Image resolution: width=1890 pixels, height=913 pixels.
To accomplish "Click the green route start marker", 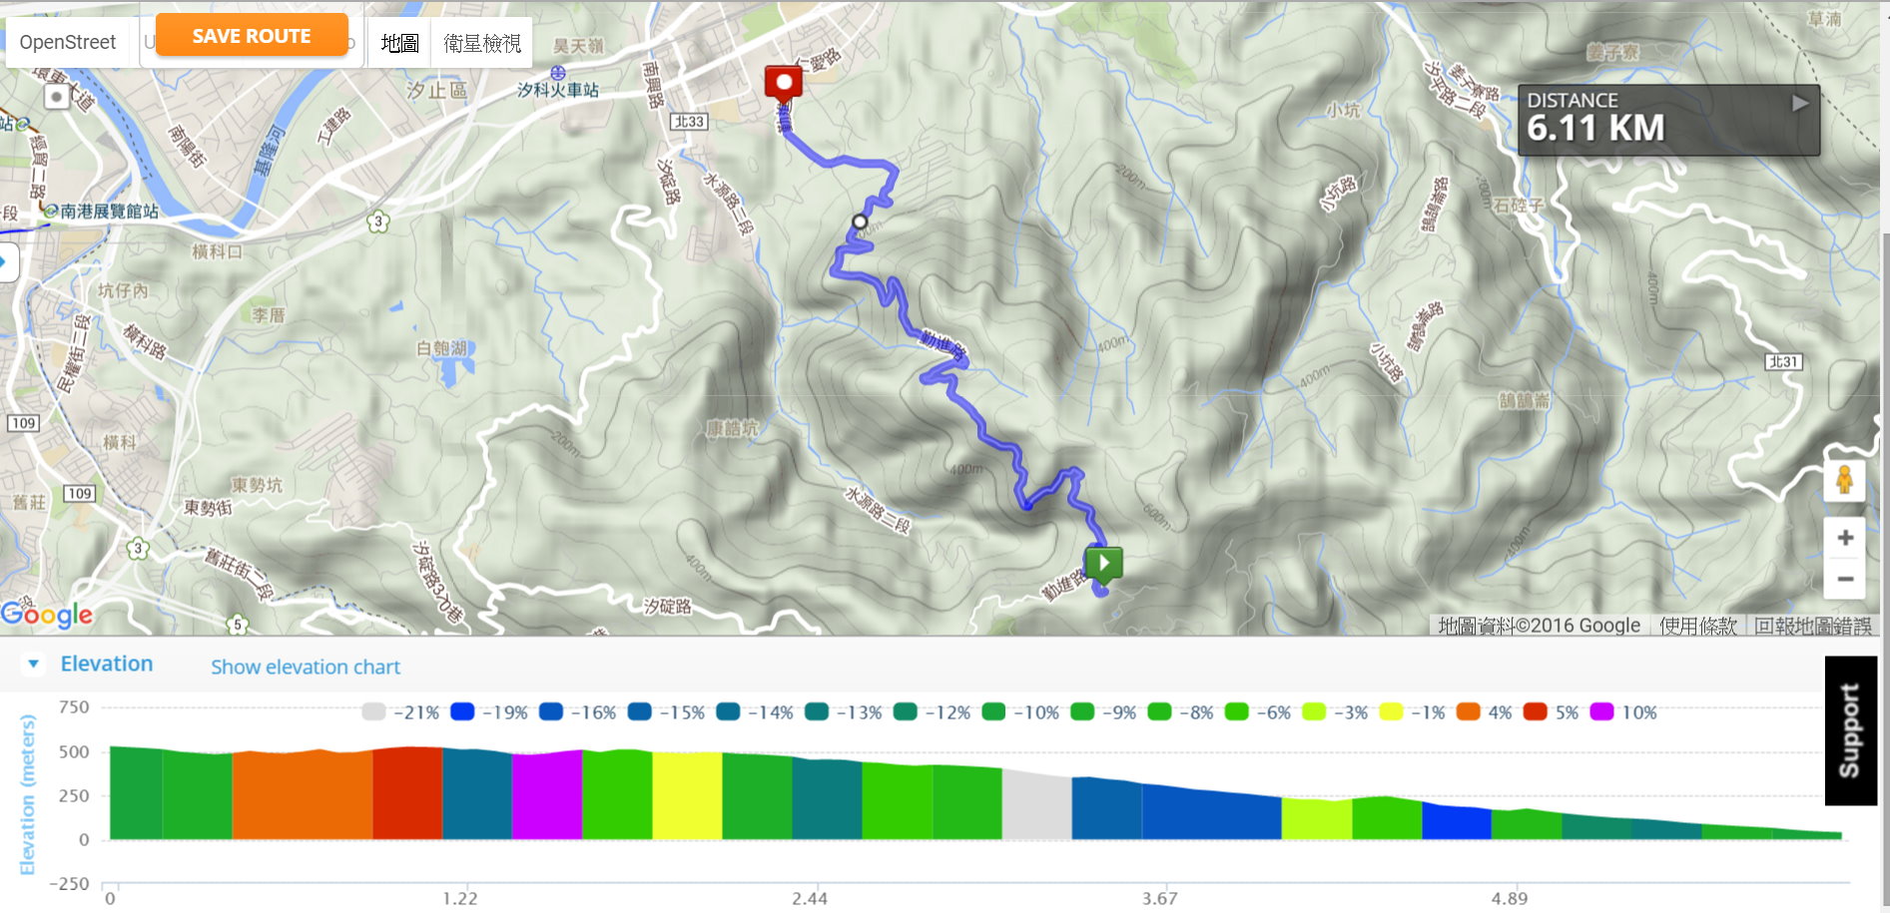I will pos(1104,565).
